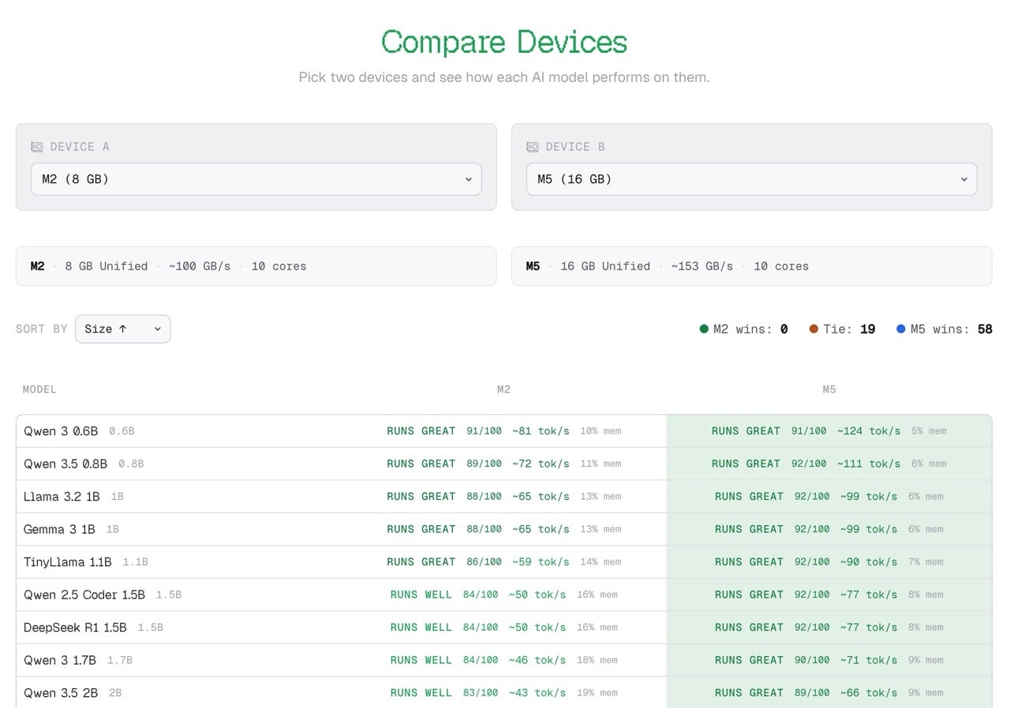Open the Device B dropdown showing M5 (16 GB)

751,179
